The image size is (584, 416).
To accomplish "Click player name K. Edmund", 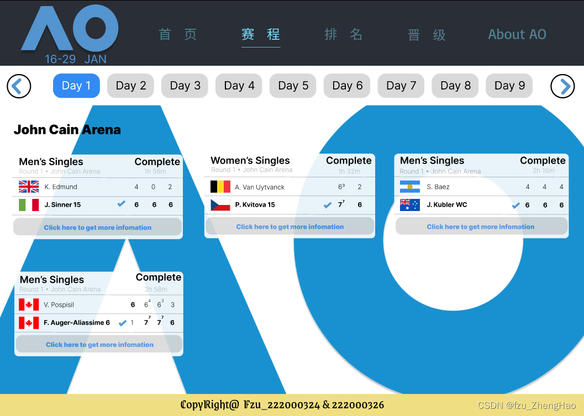I will pyautogui.click(x=61, y=187).
